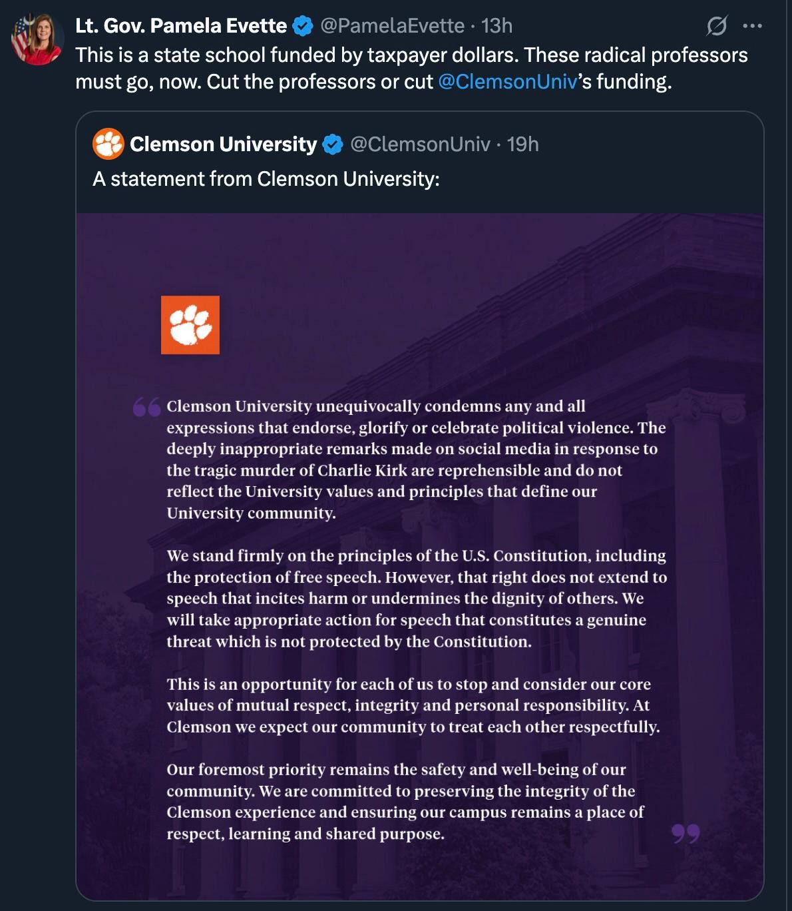Image resolution: width=792 pixels, height=911 pixels.
Task: Click the @PamelaEvette handle
Action: (x=392, y=26)
